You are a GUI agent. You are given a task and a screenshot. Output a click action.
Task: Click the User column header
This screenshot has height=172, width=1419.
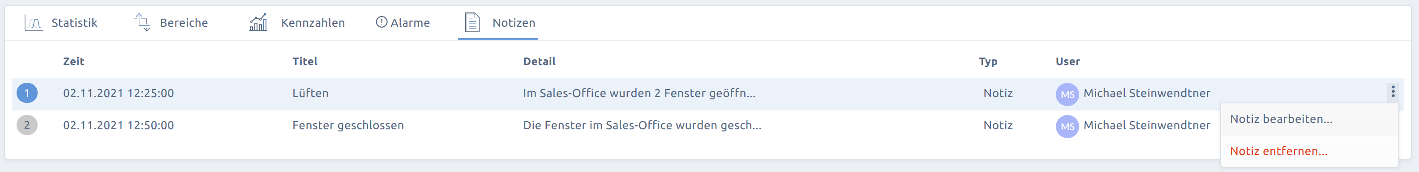[1067, 61]
